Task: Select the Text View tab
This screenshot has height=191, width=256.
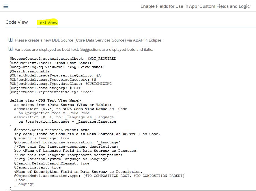Action: click(48, 23)
